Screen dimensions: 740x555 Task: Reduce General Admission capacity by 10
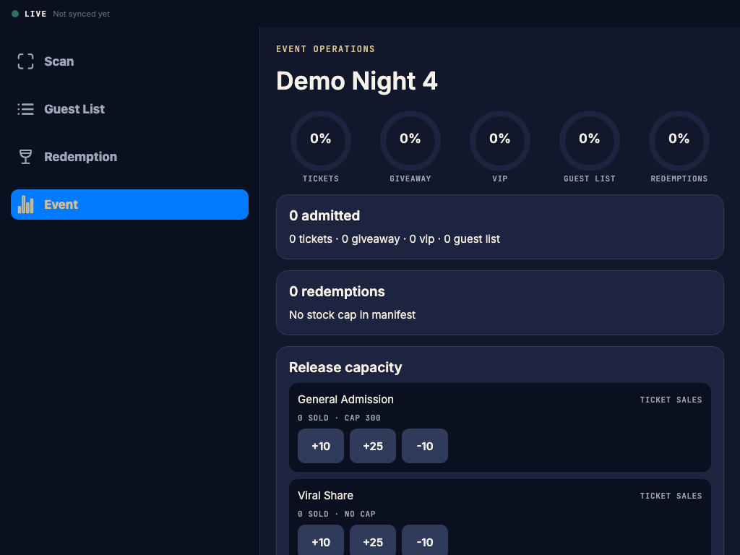coord(425,446)
